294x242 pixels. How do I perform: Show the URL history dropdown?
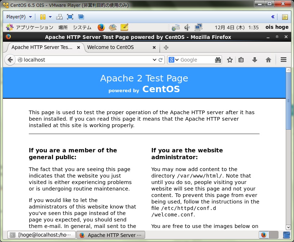pos(155,60)
